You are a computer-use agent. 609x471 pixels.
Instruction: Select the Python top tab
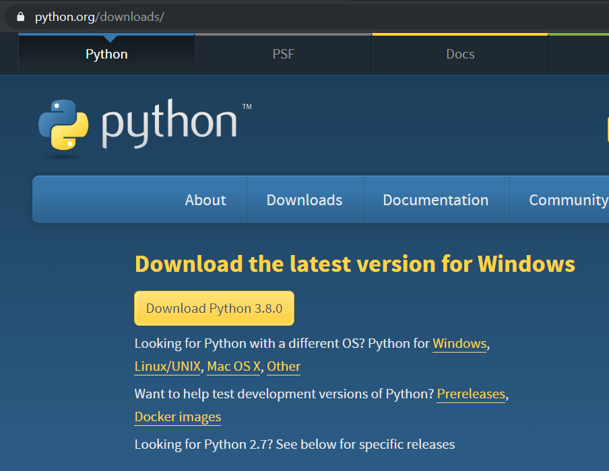click(x=106, y=54)
